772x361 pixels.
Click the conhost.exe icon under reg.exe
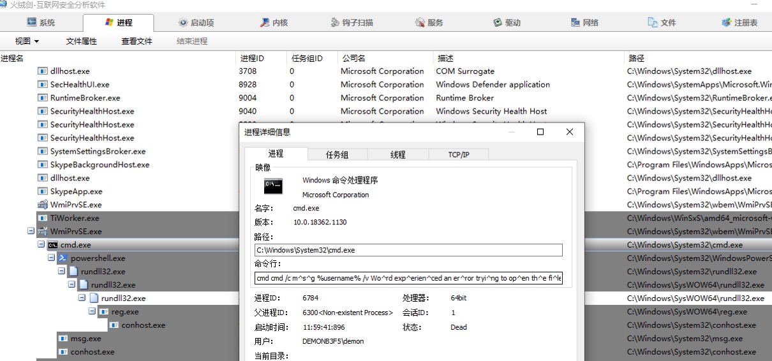click(114, 325)
